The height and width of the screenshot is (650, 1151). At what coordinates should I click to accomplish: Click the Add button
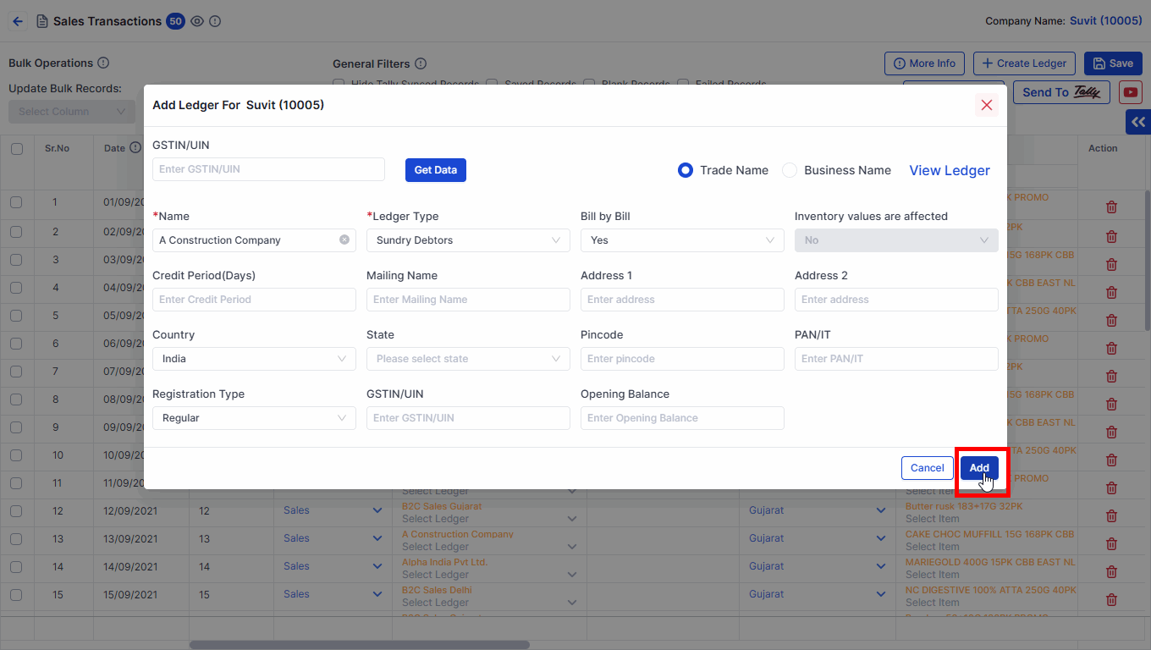coord(979,468)
